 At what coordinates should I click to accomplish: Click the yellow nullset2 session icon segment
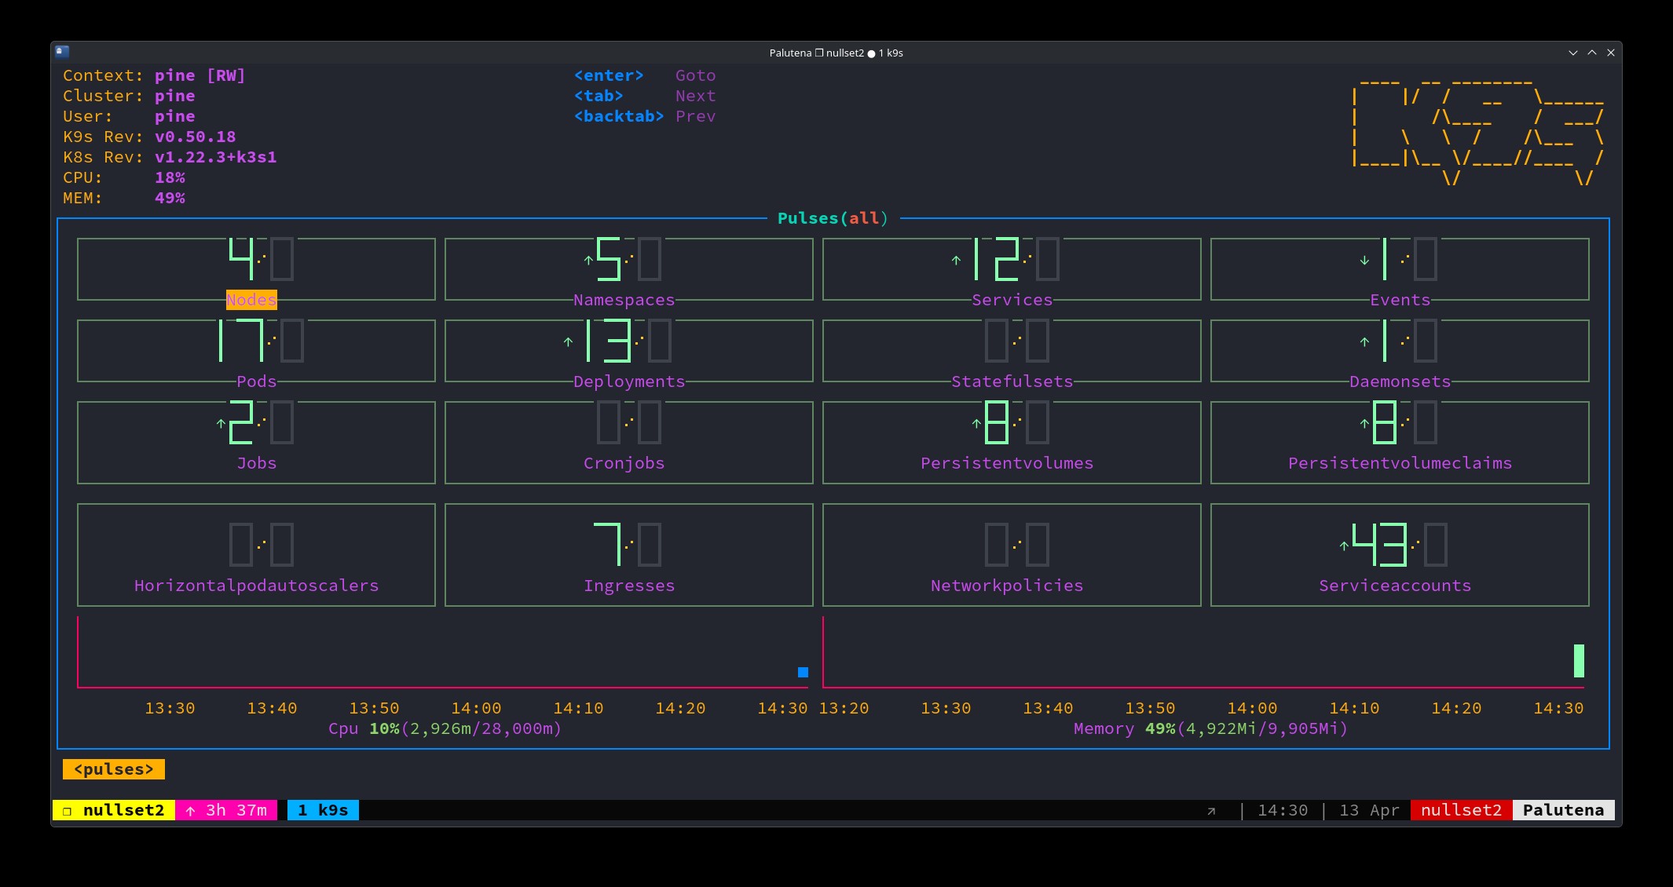coord(114,810)
